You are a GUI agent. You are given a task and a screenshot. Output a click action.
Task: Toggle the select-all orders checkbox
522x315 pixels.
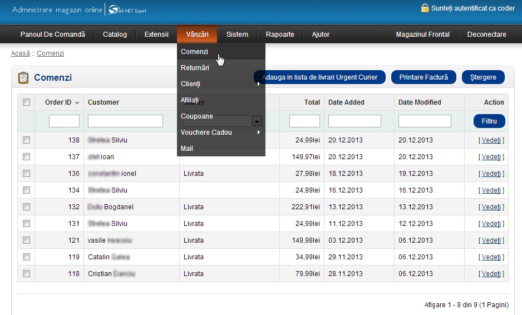pos(26,102)
